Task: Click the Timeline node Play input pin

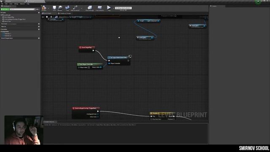Action: click(151, 117)
